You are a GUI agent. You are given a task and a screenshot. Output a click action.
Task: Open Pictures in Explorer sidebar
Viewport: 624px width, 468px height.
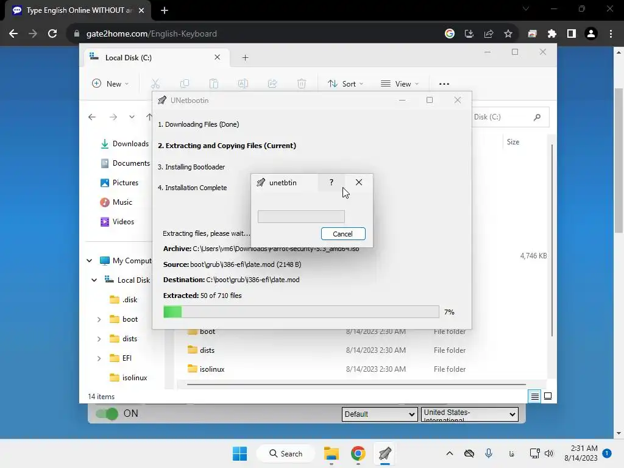119,183
